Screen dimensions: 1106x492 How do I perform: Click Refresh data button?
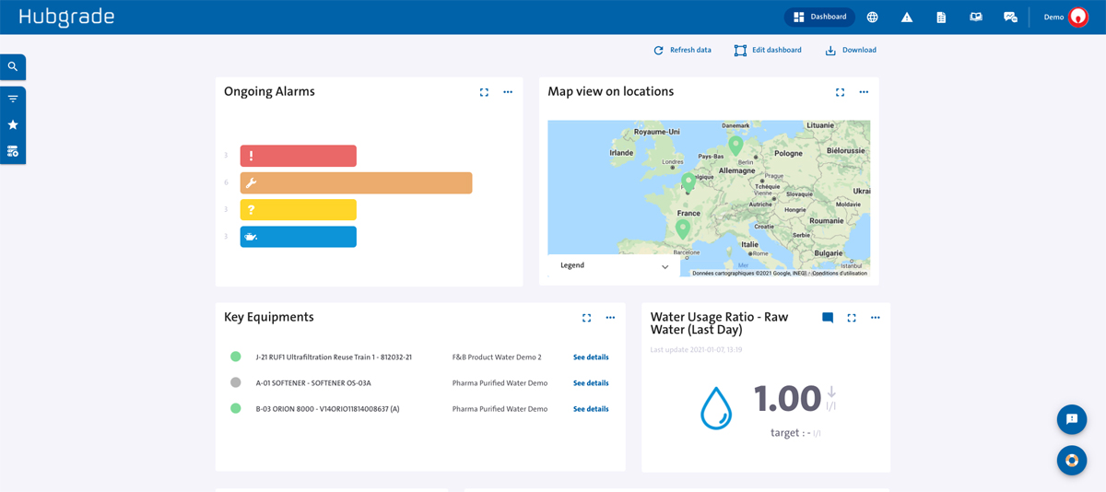click(682, 51)
